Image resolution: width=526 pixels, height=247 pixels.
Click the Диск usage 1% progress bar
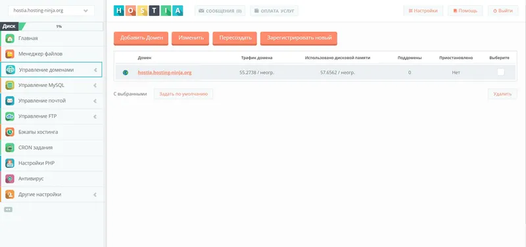point(51,26)
